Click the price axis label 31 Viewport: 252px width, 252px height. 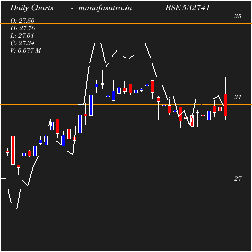(x=238, y=97)
